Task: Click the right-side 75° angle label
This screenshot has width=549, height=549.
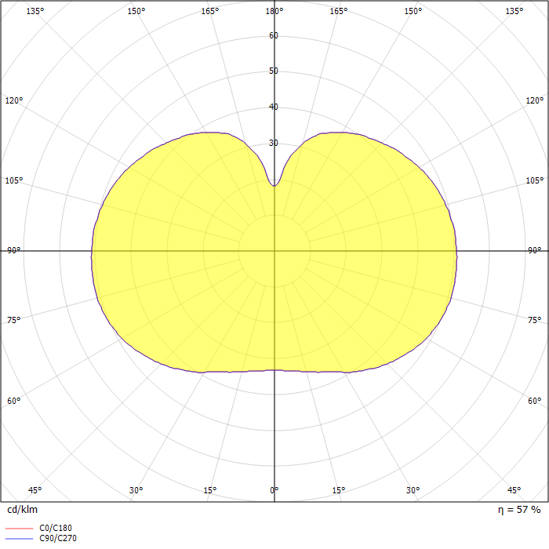Action: [x=535, y=320]
